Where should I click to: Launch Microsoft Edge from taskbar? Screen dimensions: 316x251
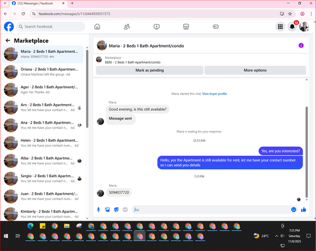30,226
